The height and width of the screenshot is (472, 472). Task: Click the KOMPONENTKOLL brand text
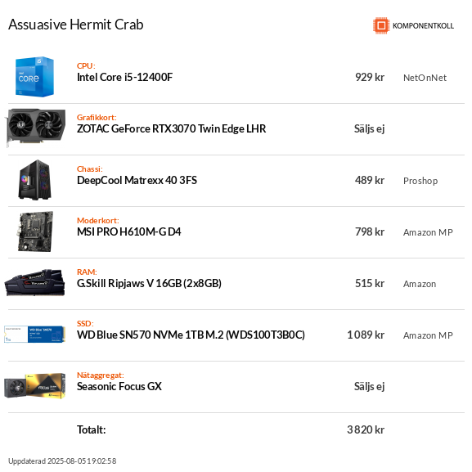point(423,26)
